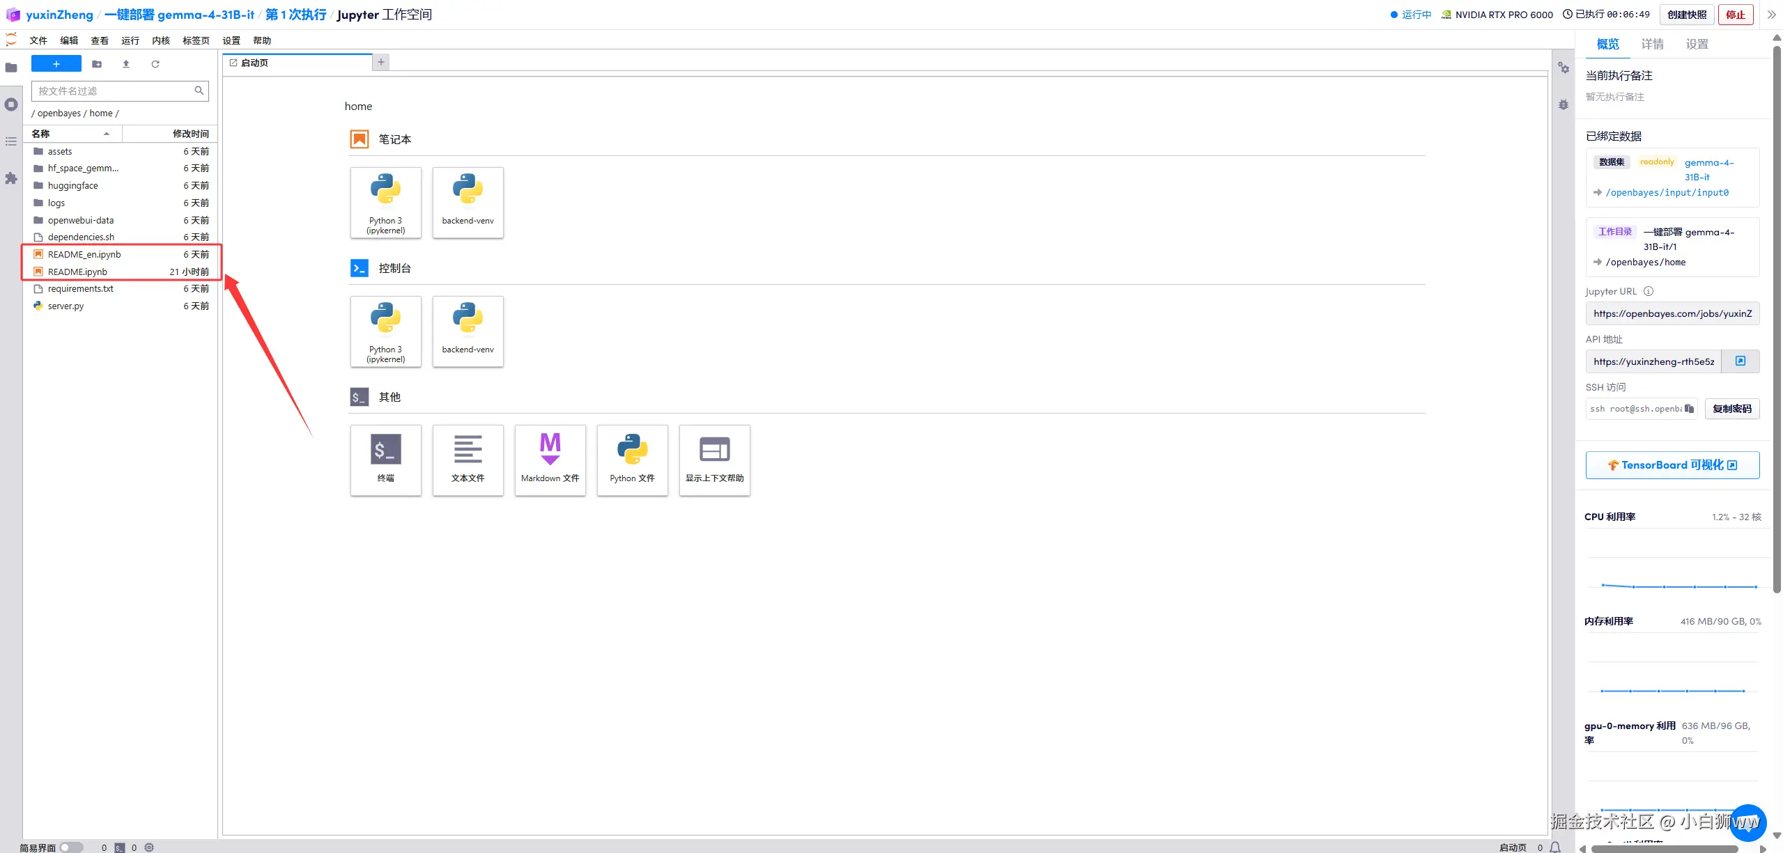
Task: Open the running terminals and kernels sidebar
Action: pos(11,104)
